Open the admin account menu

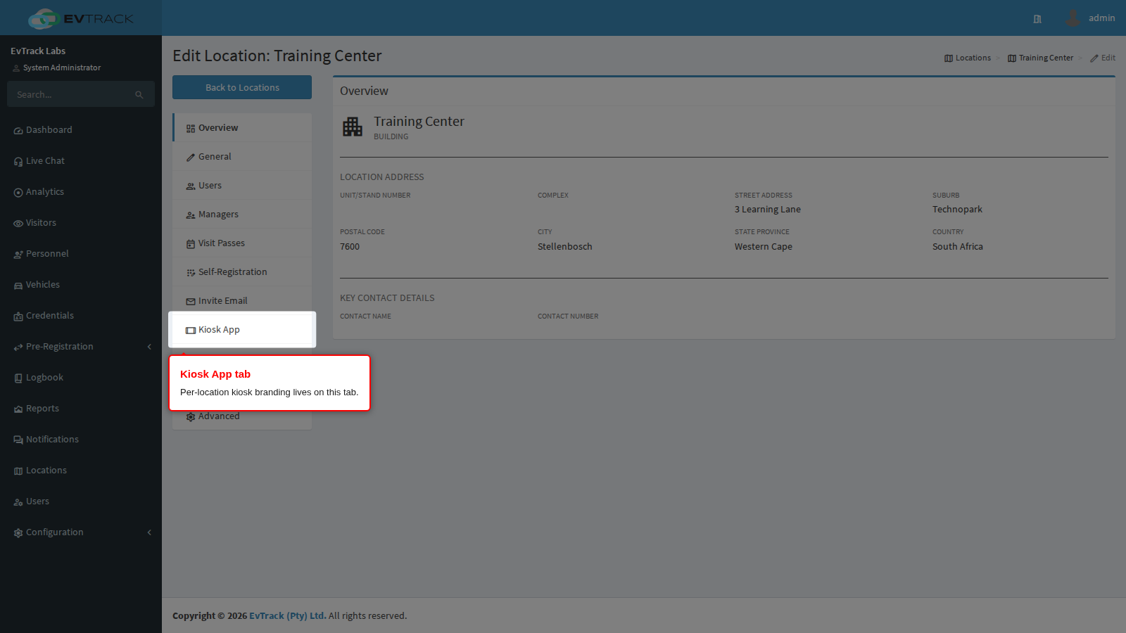tap(1090, 18)
